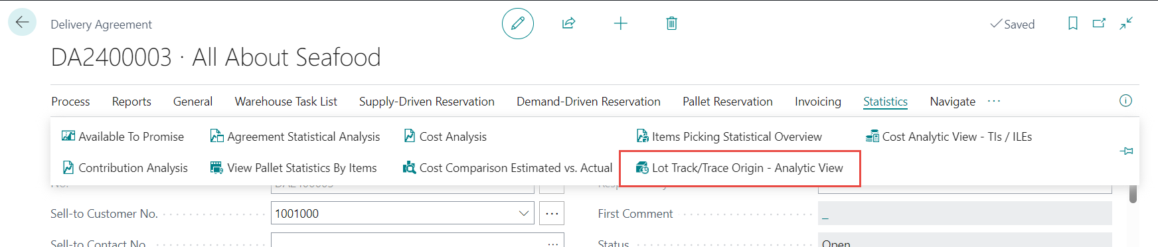Open the Statistics tab
This screenshot has width=1158, height=247.
885,102
